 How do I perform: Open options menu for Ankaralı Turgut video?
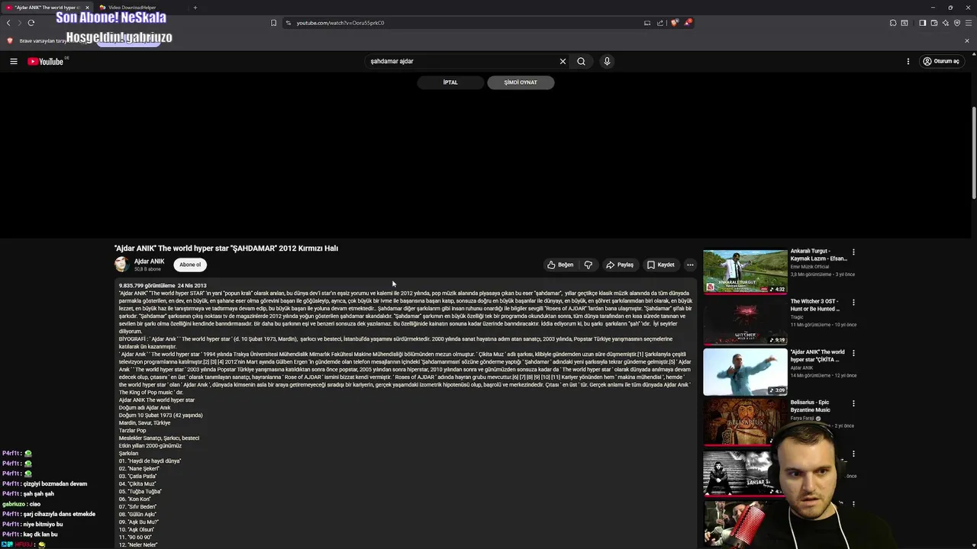point(853,252)
